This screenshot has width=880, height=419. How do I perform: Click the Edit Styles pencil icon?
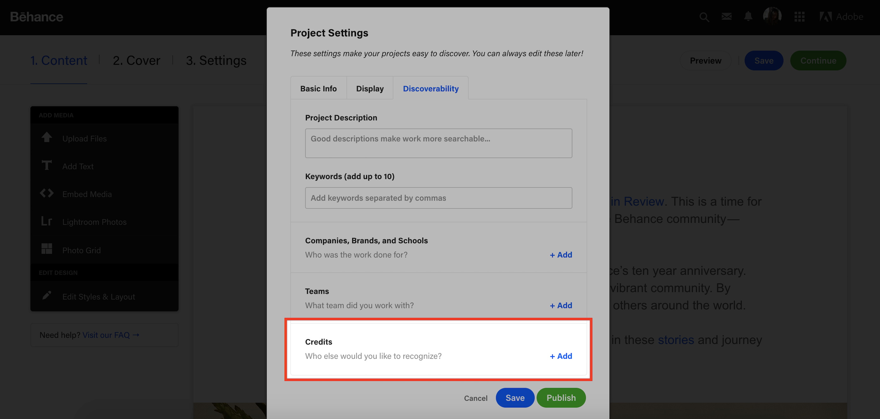pyautogui.click(x=47, y=295)
